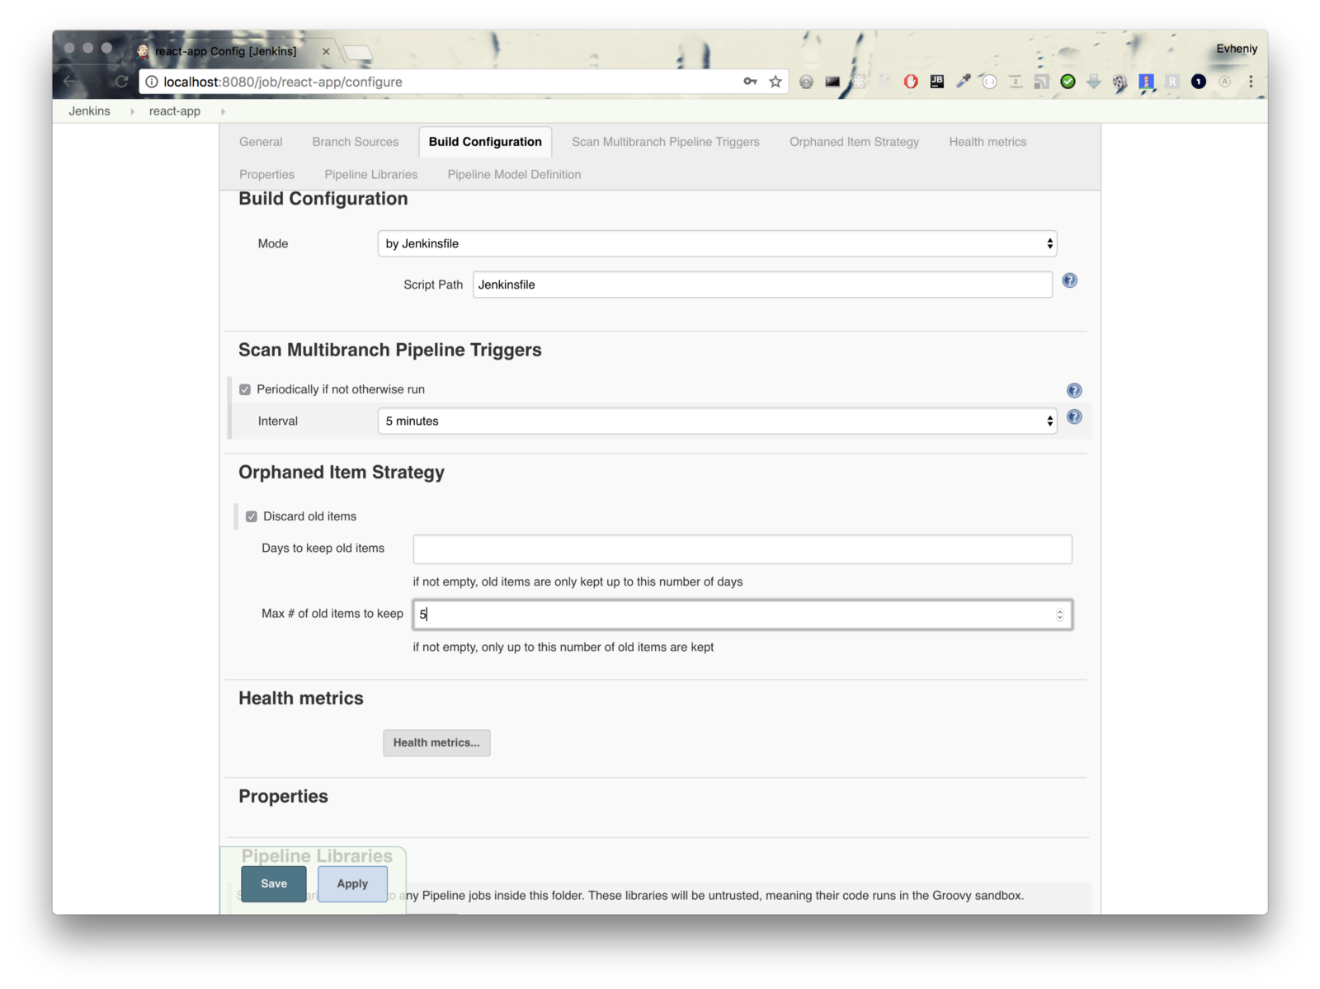
Task: Switch to the Branch Sources tab
Action: (x=356, y=142)
